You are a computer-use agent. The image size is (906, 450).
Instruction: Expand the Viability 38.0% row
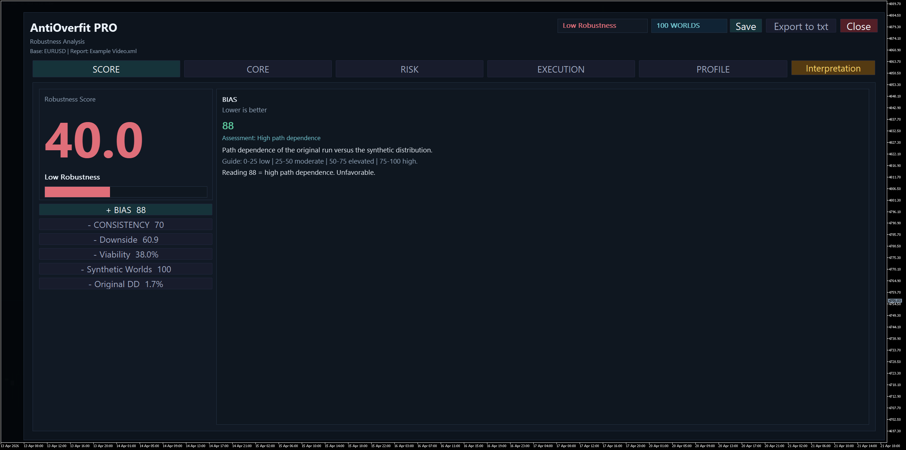pyautogui.click(x=126, y=254)
